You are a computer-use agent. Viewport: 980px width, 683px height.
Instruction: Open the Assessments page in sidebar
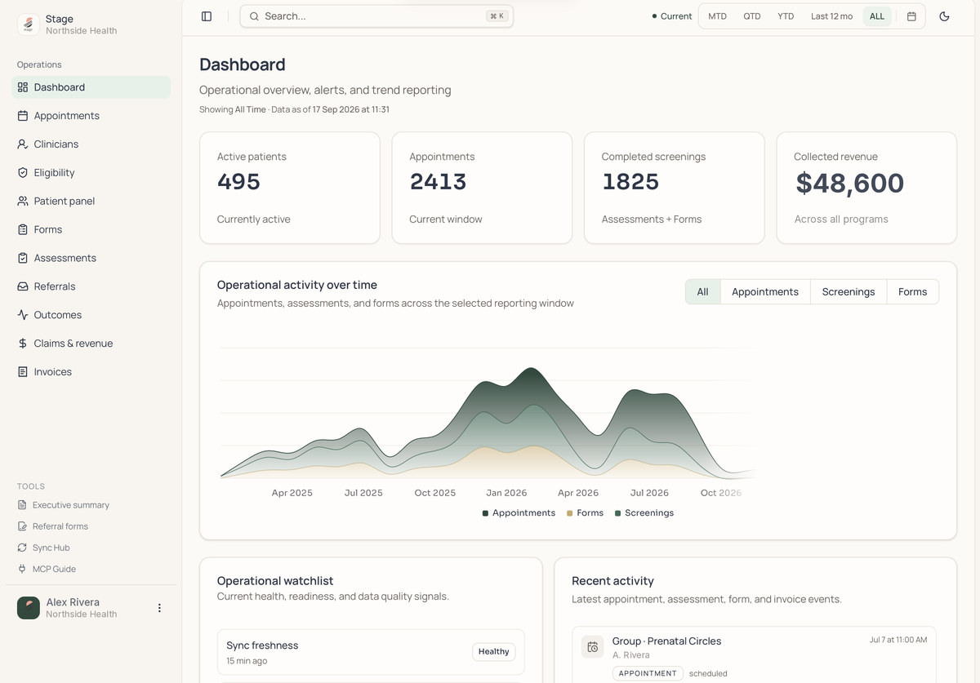[91, 258]
